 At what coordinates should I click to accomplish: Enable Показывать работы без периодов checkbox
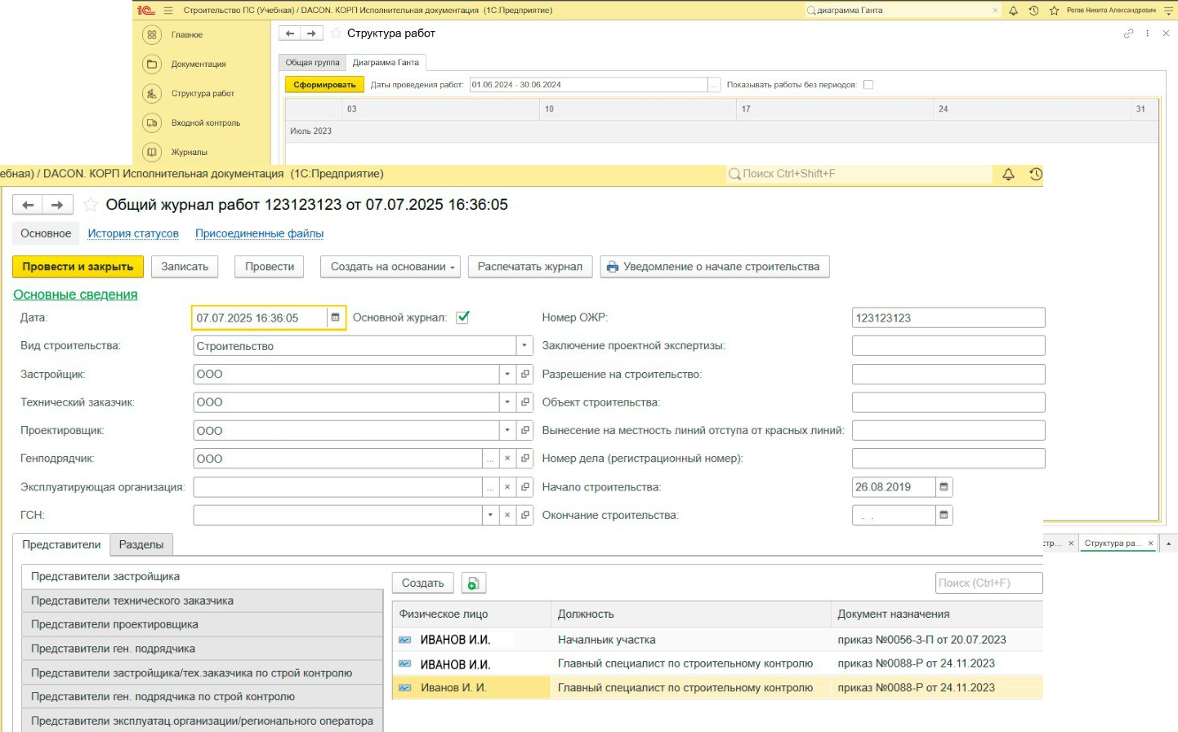click(868, 85)
